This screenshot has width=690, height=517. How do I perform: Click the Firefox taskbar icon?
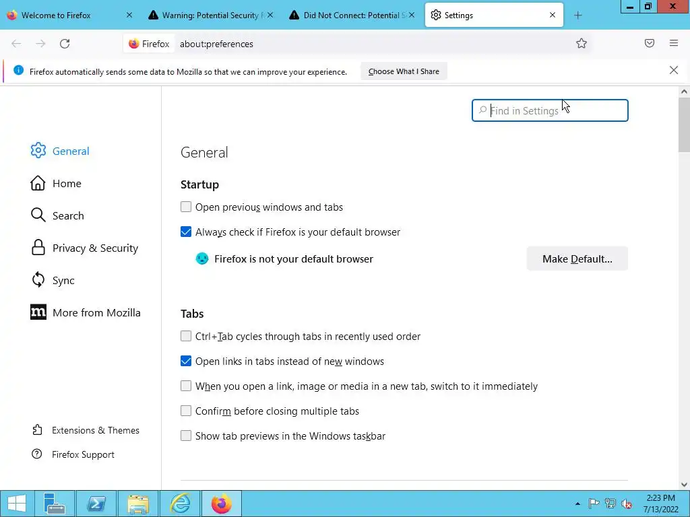click(221, 504)
